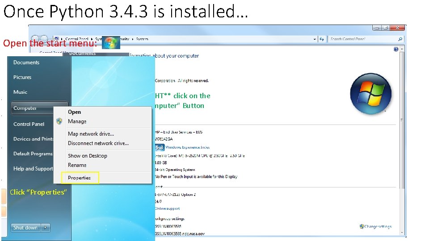Click the "No Pen or Touch Input" text
The height and width of the screenshot is (241, 429).
coord(196,177)
